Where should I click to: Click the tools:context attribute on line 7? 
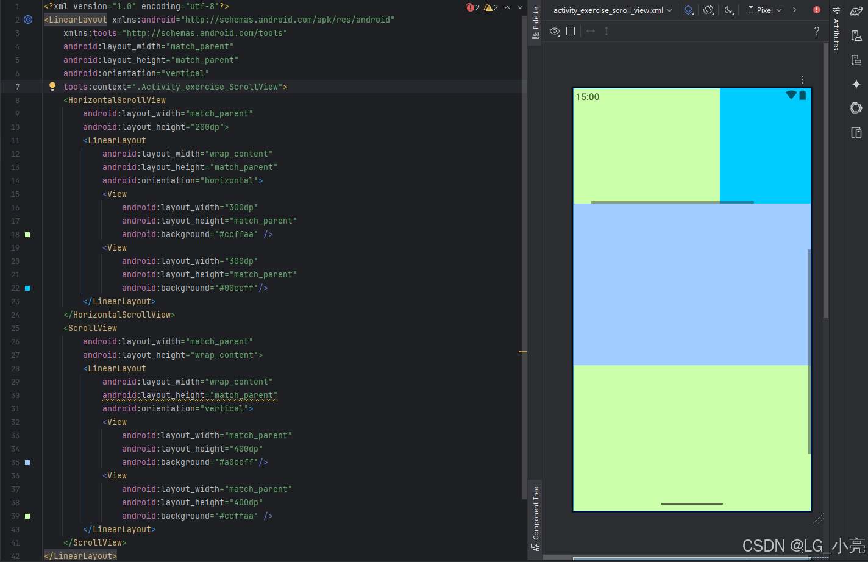click(x=176, y=87)
